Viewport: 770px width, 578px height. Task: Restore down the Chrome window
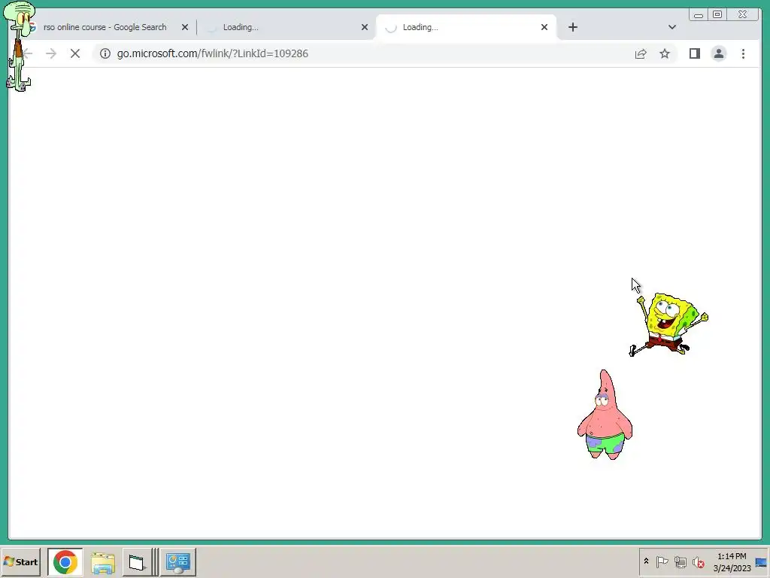click(717, 15)
